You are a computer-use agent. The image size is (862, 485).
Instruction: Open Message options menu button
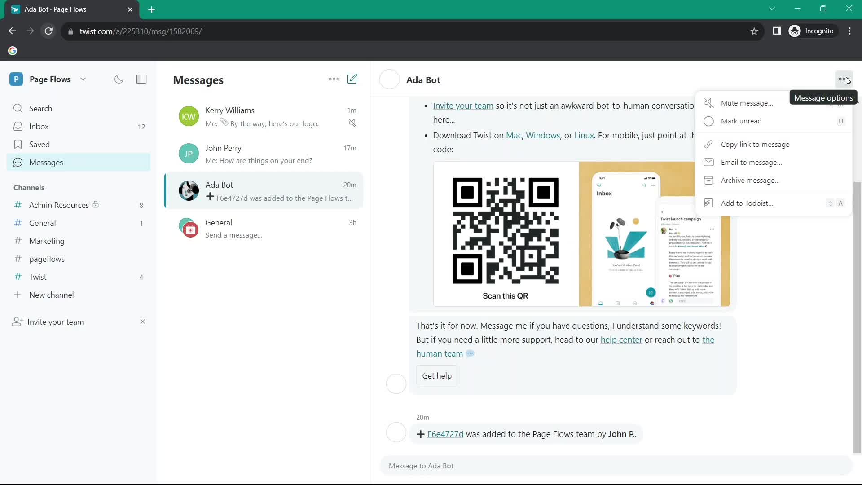pyautogui.click(x=844, y=79)
